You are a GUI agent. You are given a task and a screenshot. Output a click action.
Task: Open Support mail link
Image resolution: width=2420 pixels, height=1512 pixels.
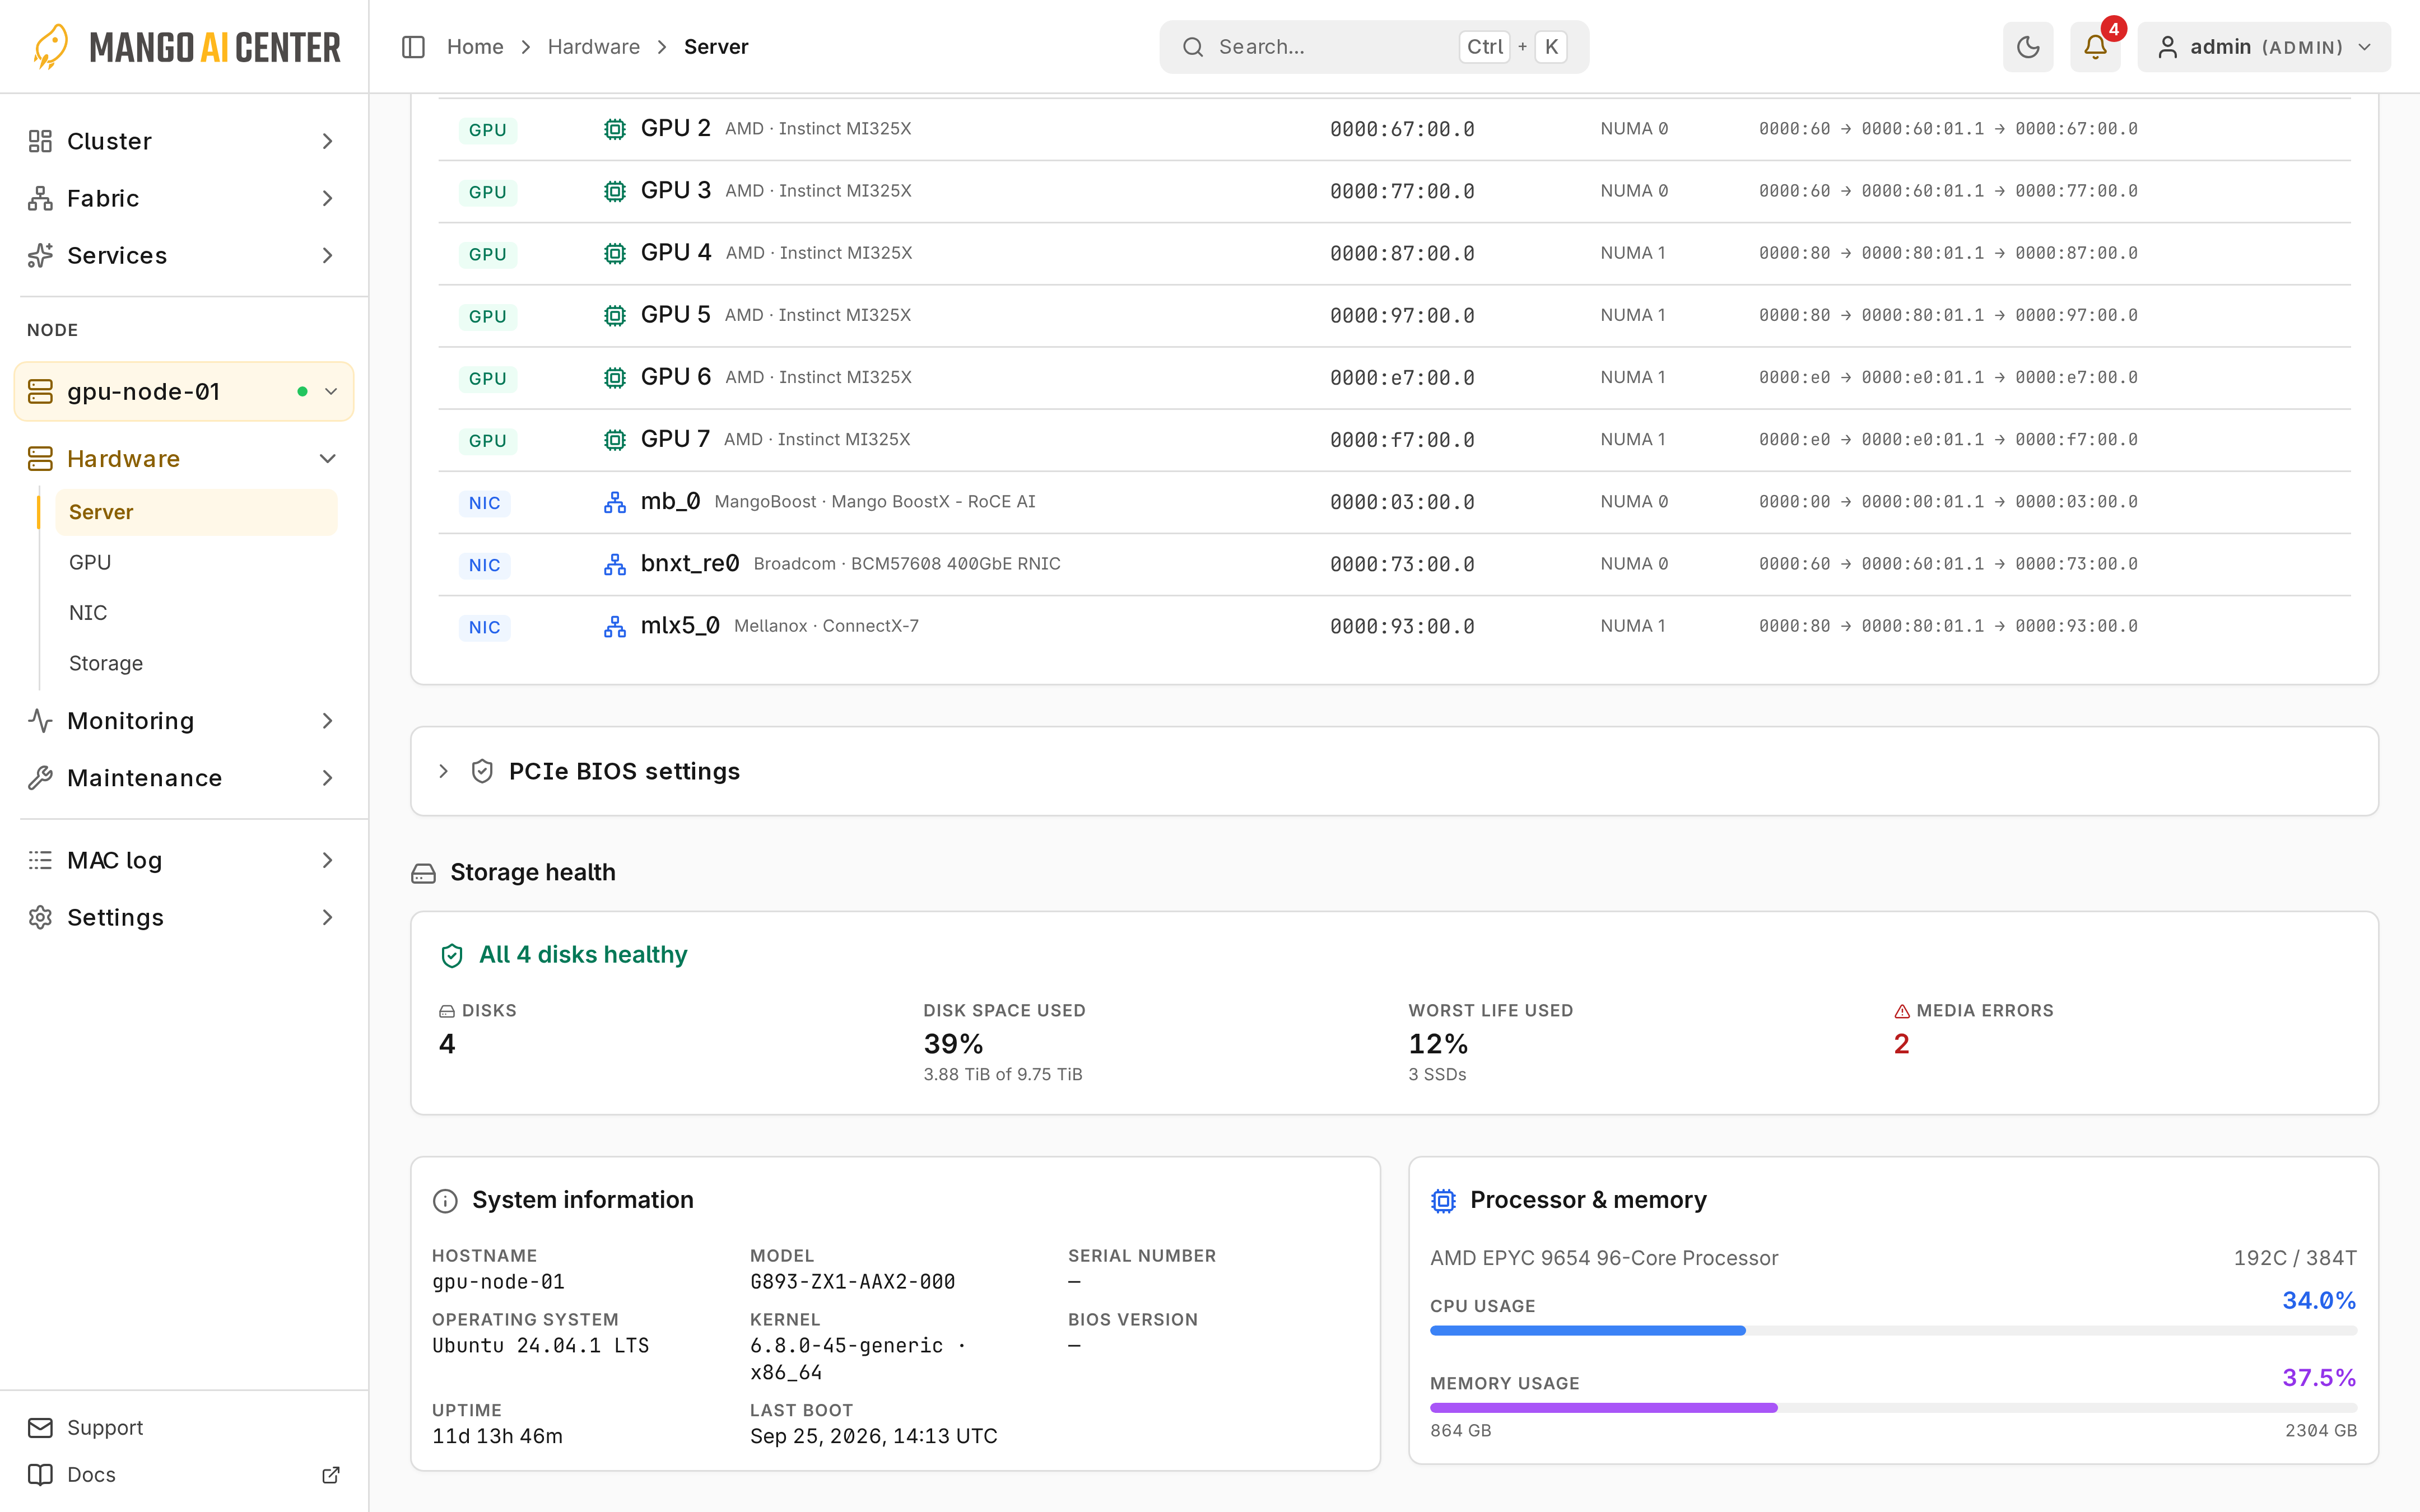[105, 1428]
